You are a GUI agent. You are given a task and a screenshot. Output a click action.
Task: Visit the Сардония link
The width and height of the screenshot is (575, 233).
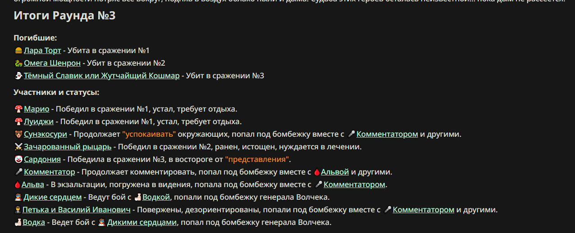42,159
